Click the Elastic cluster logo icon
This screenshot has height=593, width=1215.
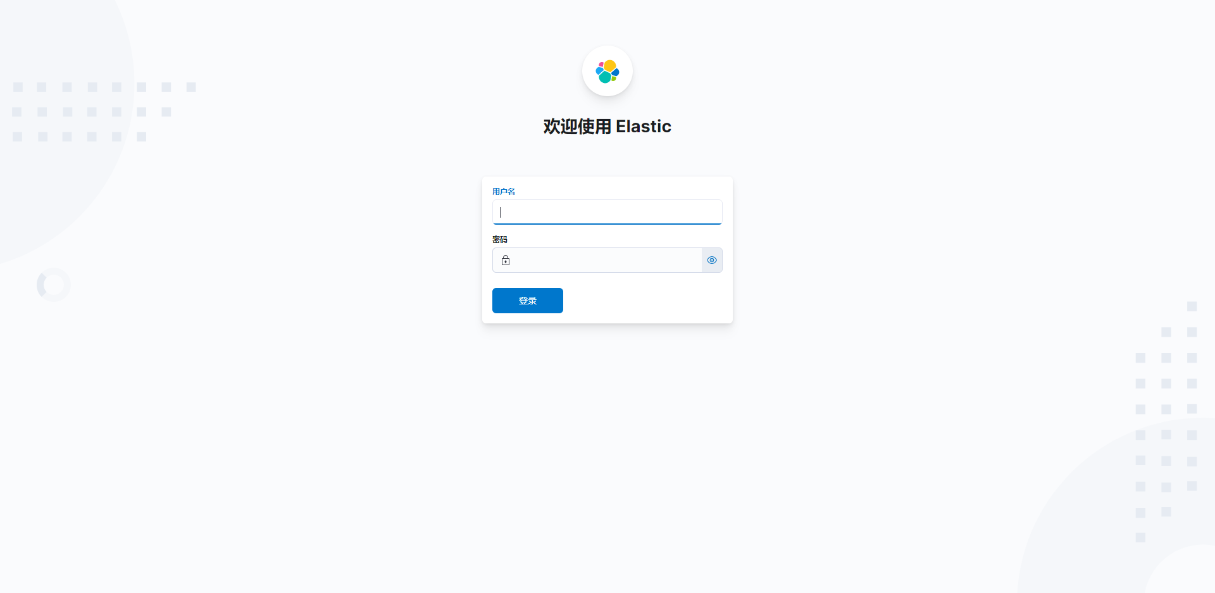[x=607, y=72]
